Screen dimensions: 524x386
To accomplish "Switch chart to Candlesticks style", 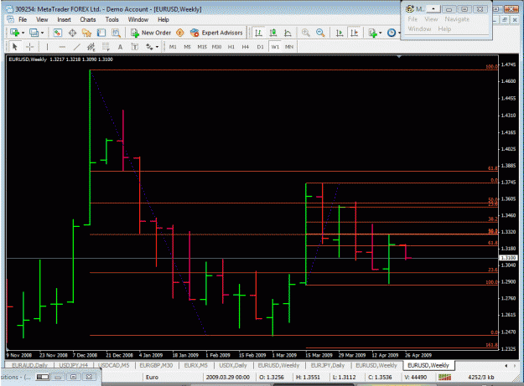I will 273,33.
